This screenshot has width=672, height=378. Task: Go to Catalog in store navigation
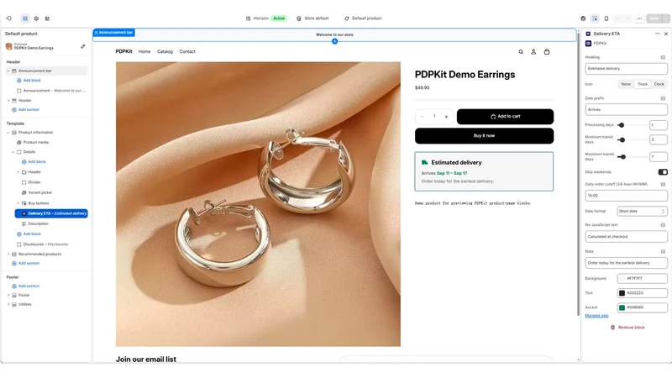(x=165, y=52)
